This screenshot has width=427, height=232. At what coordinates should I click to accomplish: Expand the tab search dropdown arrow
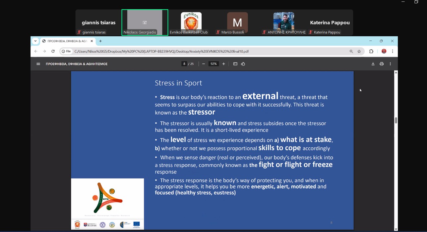coord(35,41)
